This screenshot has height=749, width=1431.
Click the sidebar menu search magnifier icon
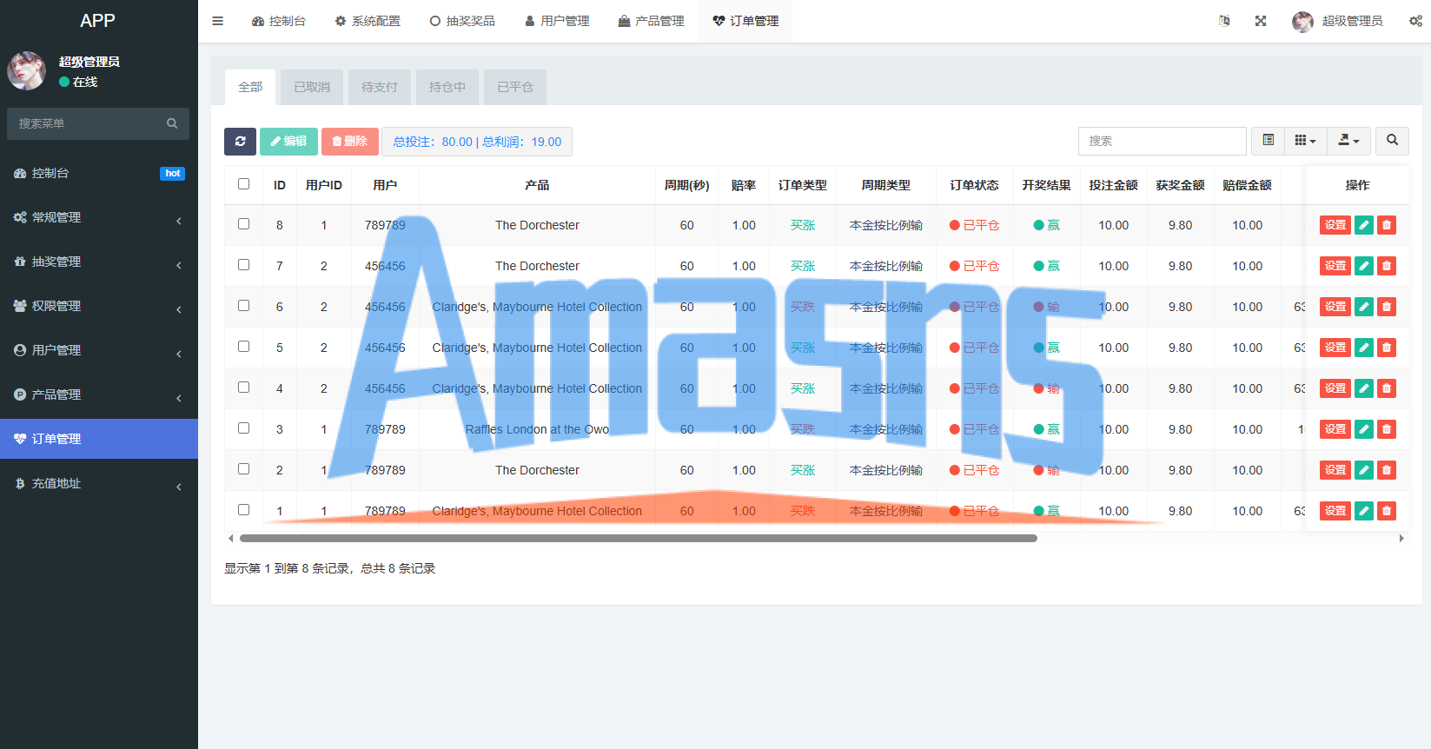pyautogui.click(x=172, y=123)
